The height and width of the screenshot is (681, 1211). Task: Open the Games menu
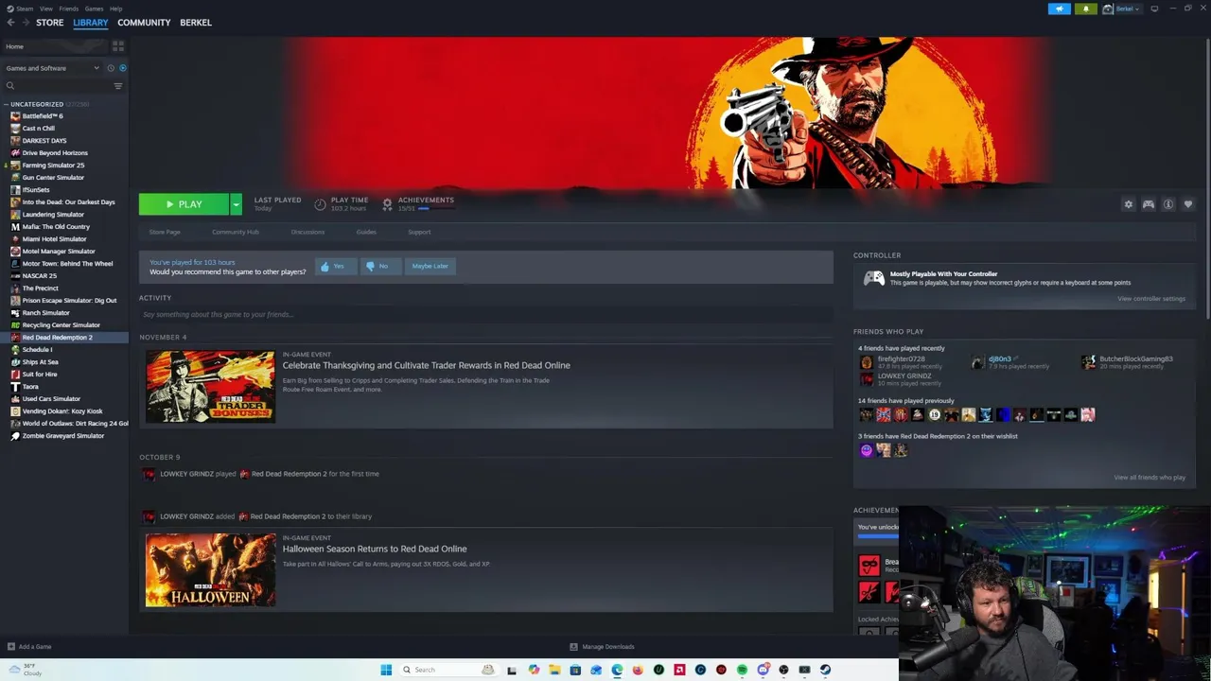point(95,9)
